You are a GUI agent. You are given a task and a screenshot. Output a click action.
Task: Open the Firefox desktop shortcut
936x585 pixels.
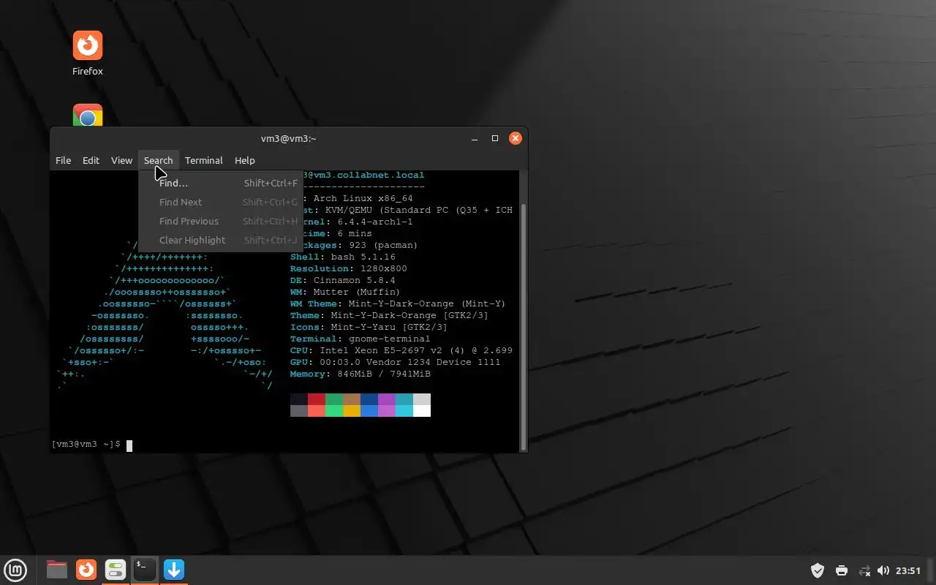(x=88, y=53)
